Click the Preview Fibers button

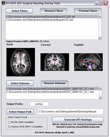(88, 11)
